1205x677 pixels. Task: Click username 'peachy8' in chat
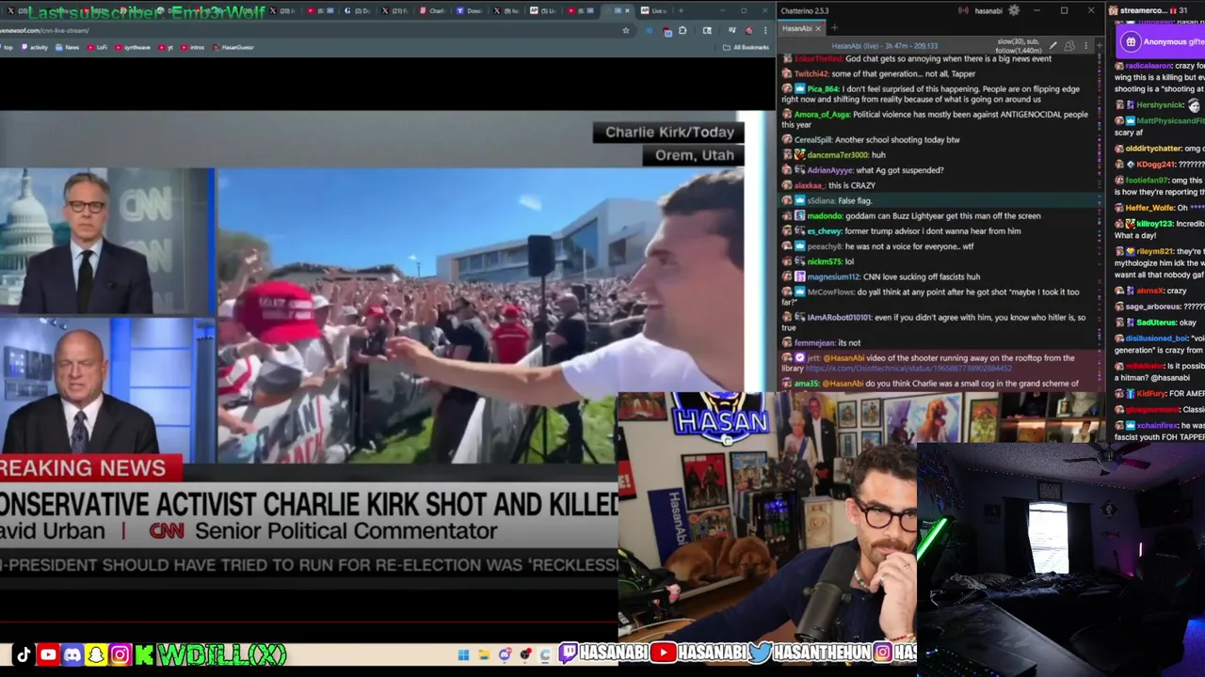[824, 246]
